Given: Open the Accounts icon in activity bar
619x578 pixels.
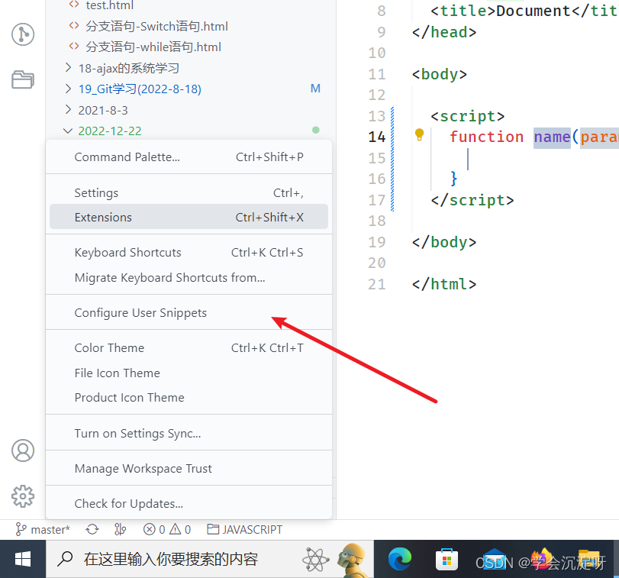Looking at the screenshot, I should (x=23, y=450).
